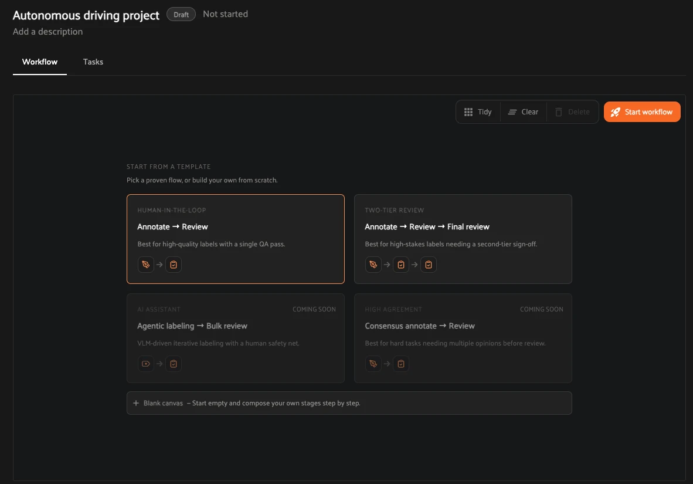The height and width of the screenshot is (484, 693).
Task: Click review clipboard icon in Human-in-the-loop card
Action: click(x=174, y=265)
